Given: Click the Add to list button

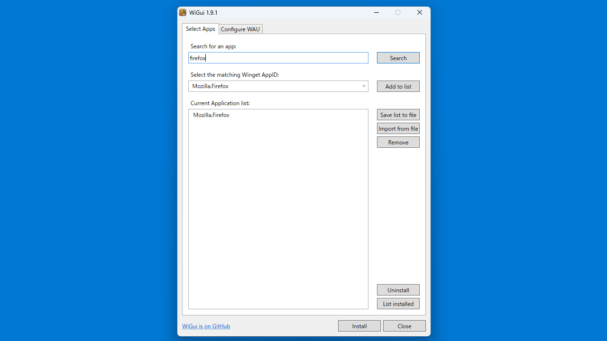Looking at the screenshot, I should pyautogui.click(x=398, y=86).
